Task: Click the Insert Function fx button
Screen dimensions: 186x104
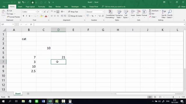Action: click(31, 24)
